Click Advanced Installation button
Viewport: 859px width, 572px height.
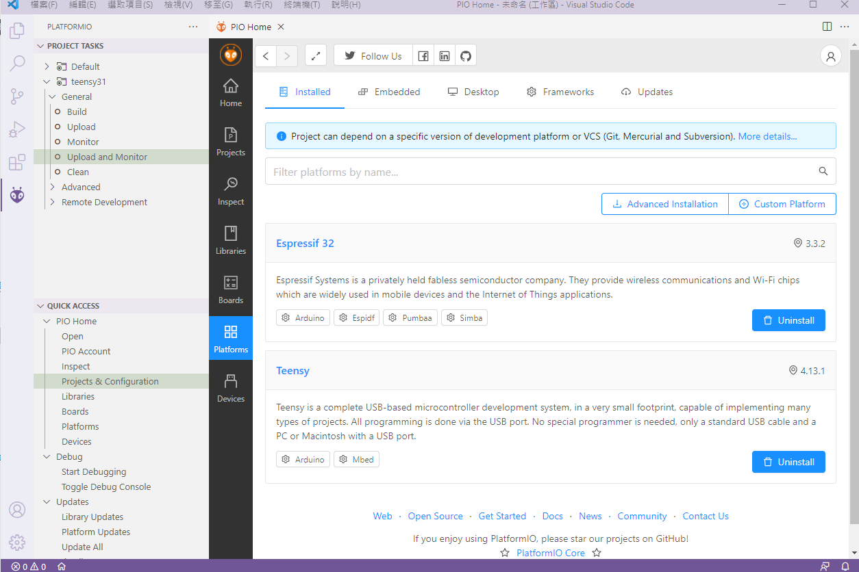[x=665, y=204]
